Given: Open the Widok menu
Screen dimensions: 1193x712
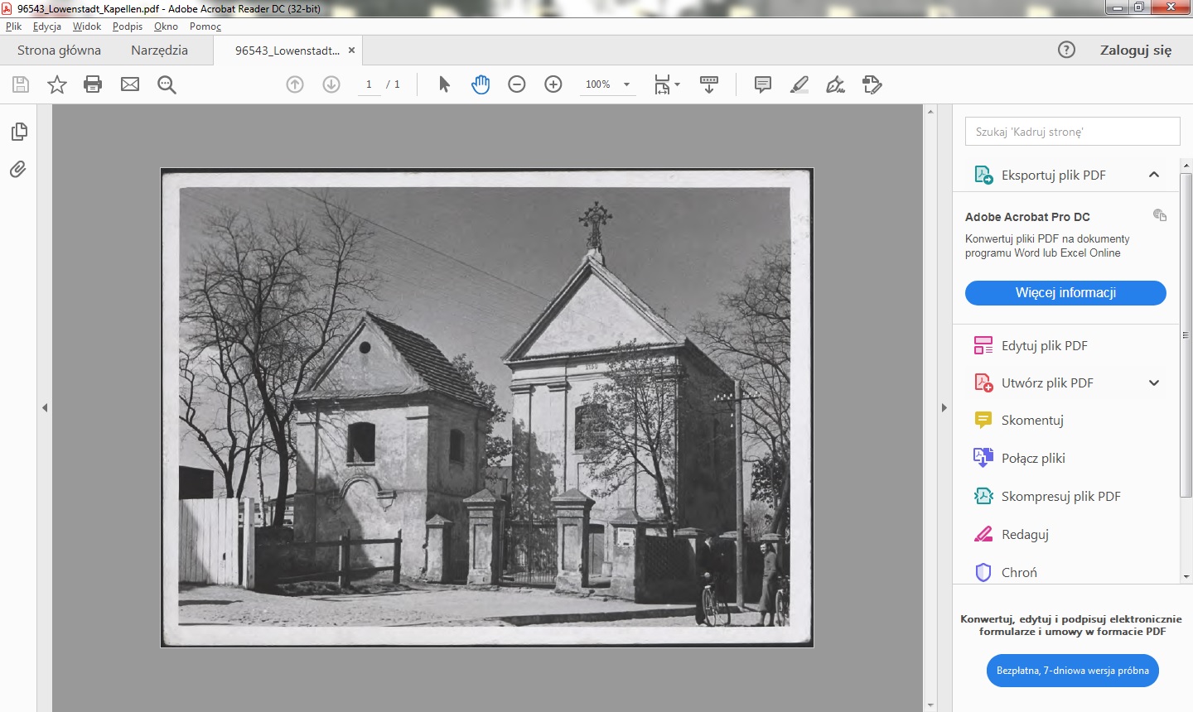Looking at the screenshot, I should point(86,26).
